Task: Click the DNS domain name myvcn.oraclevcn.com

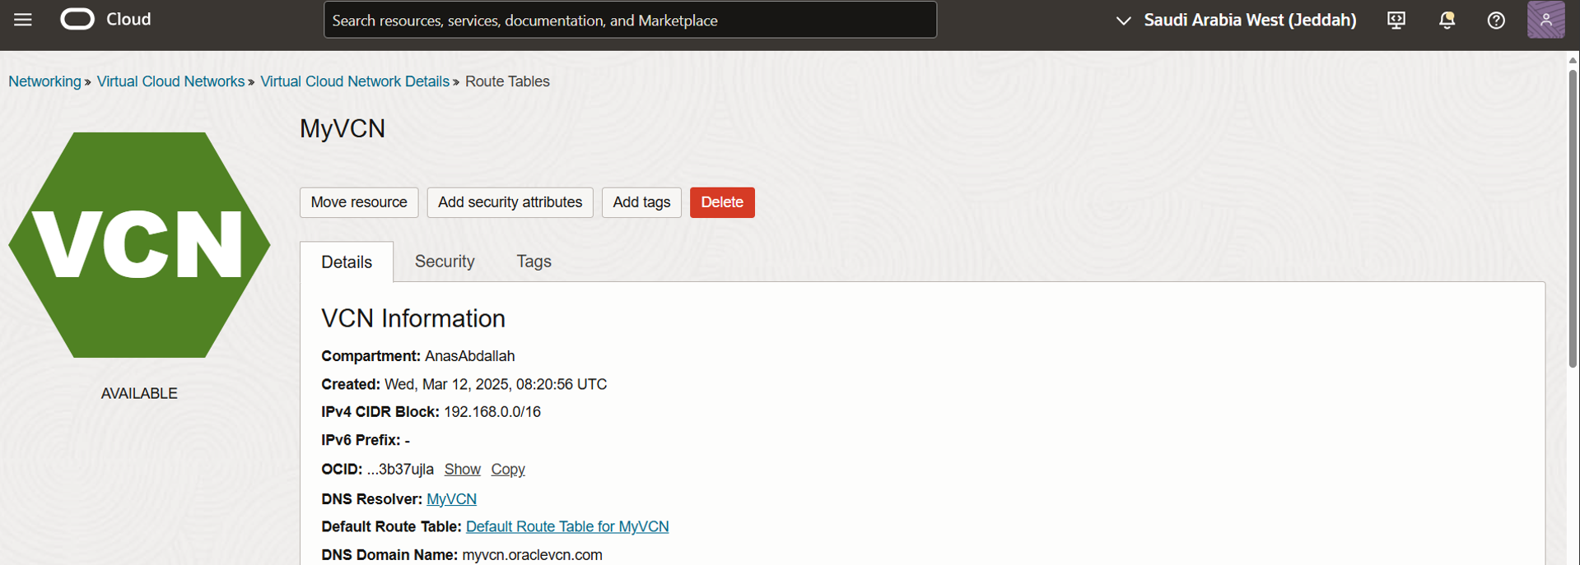Action: click(532, 555)
